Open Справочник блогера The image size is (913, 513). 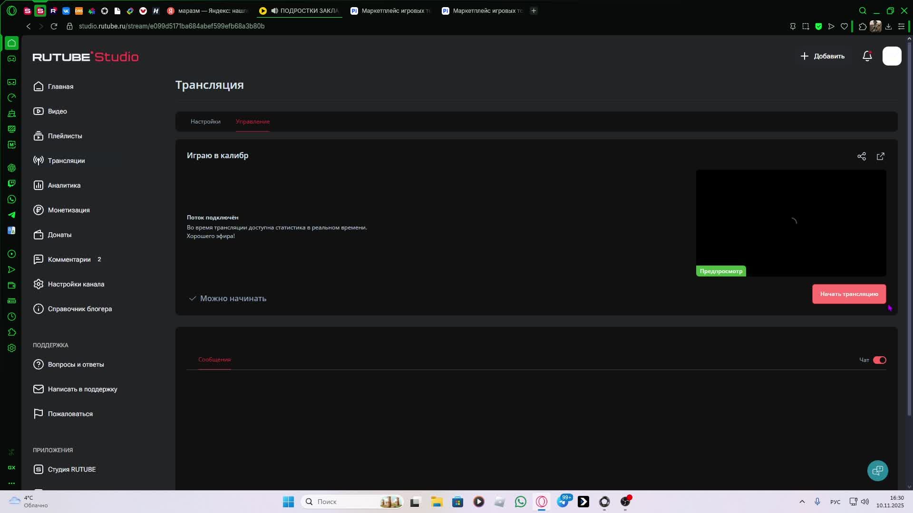coord(72,309)
